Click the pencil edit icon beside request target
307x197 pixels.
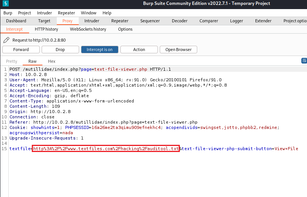[x=6, y=40]
